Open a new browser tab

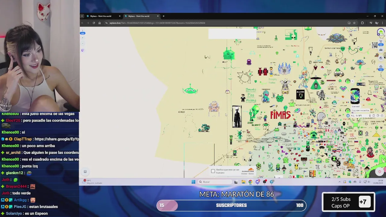pos(163,16)
